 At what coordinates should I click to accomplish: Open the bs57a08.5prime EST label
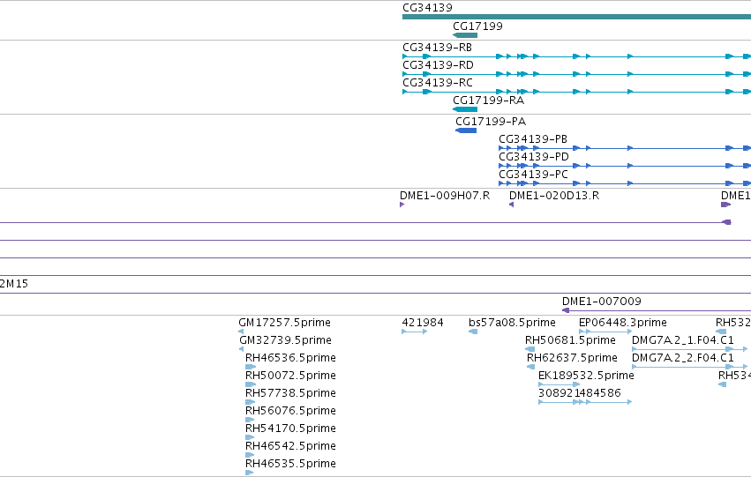(x=512, y=323)
